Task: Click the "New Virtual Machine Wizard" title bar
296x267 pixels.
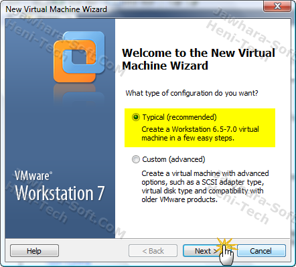Action: point(56,9)
